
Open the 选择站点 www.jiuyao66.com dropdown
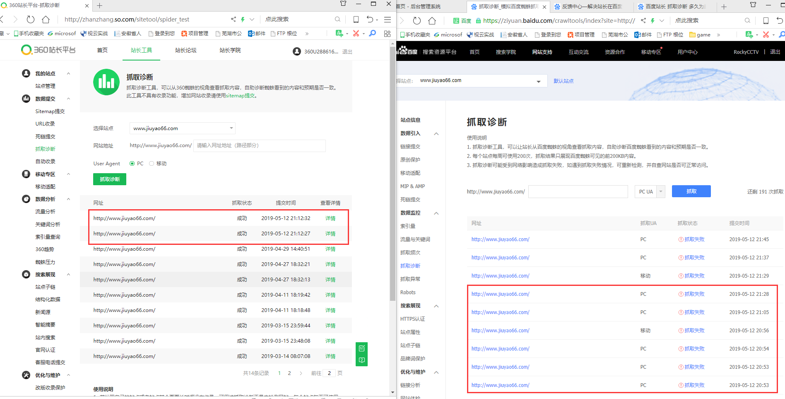pyautogui.click(x=183, y=128)
